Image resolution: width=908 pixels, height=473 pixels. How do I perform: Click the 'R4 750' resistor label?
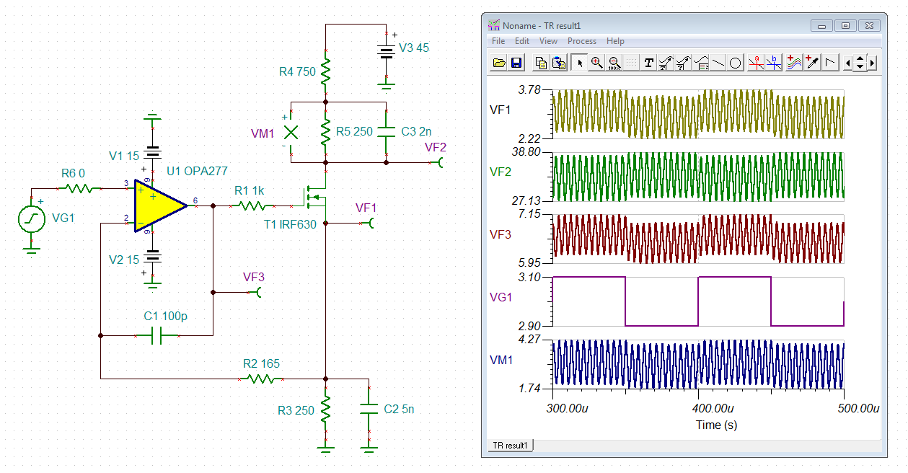coord(297,72)
